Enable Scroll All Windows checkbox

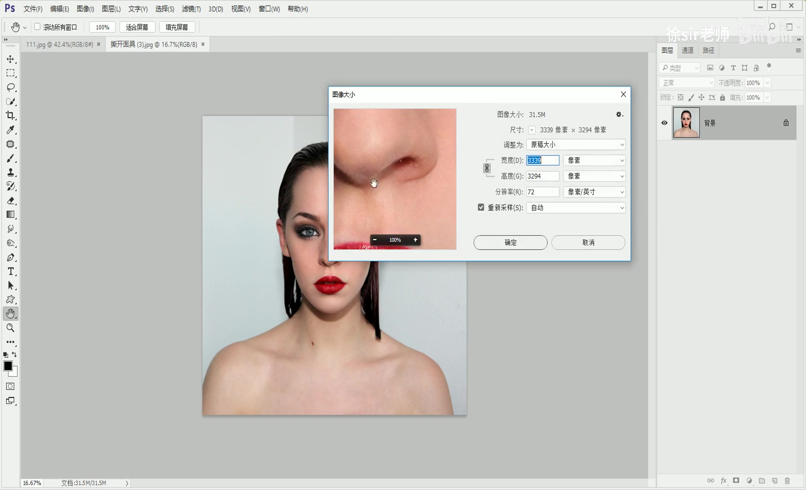(x=37, y=27)
